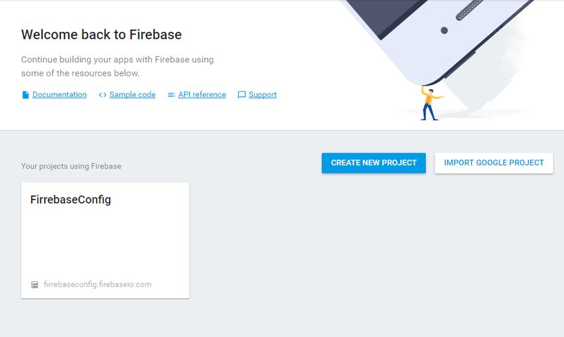Follow the API reference link

[202, 95]
